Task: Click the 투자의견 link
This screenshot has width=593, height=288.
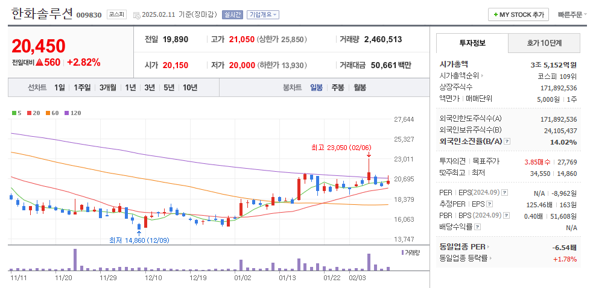Action: [452, 161]
